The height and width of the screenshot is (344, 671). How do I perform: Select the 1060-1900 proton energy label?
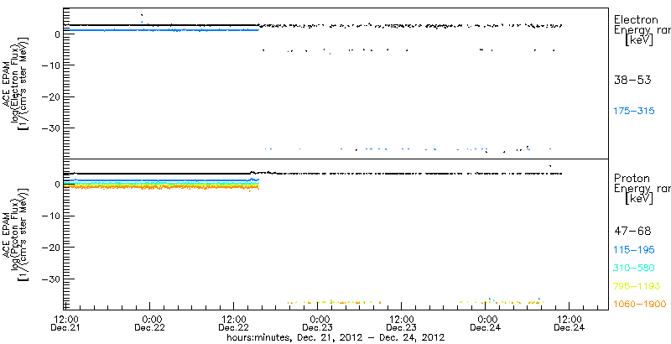tap(640, 305)
